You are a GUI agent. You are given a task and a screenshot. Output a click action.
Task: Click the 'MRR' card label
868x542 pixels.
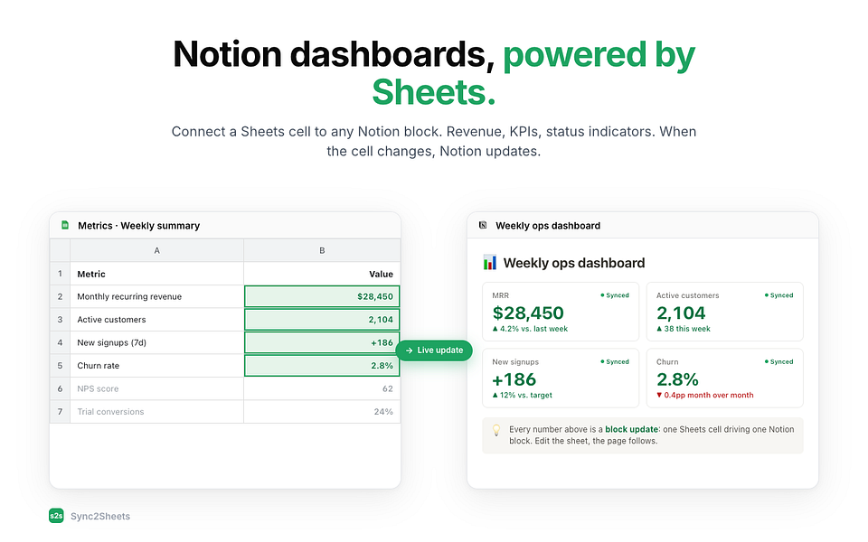(x=500, y=295)
